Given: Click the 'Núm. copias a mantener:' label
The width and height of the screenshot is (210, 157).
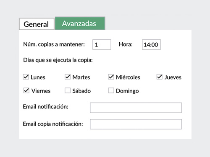Looking at the screenshot, I should 54,44.
